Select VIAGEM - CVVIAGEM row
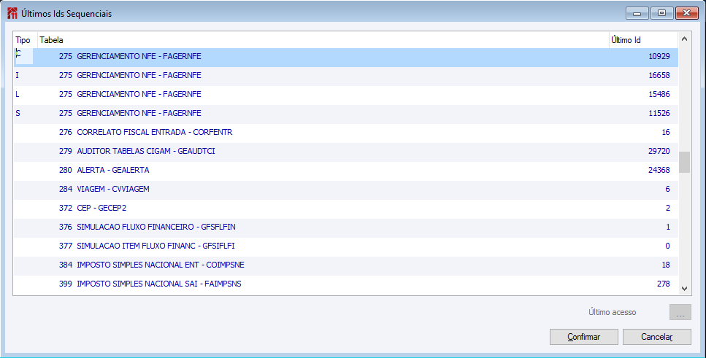 pos(346,189)
